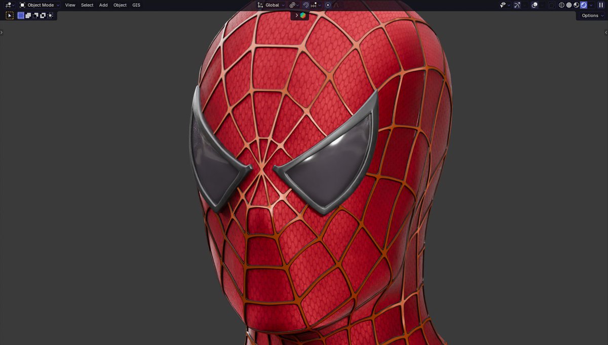
Task: Switch to rendered viewport shading
Action: [583, 5]
